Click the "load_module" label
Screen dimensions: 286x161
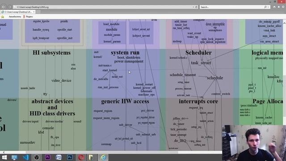tap(111, 24)
